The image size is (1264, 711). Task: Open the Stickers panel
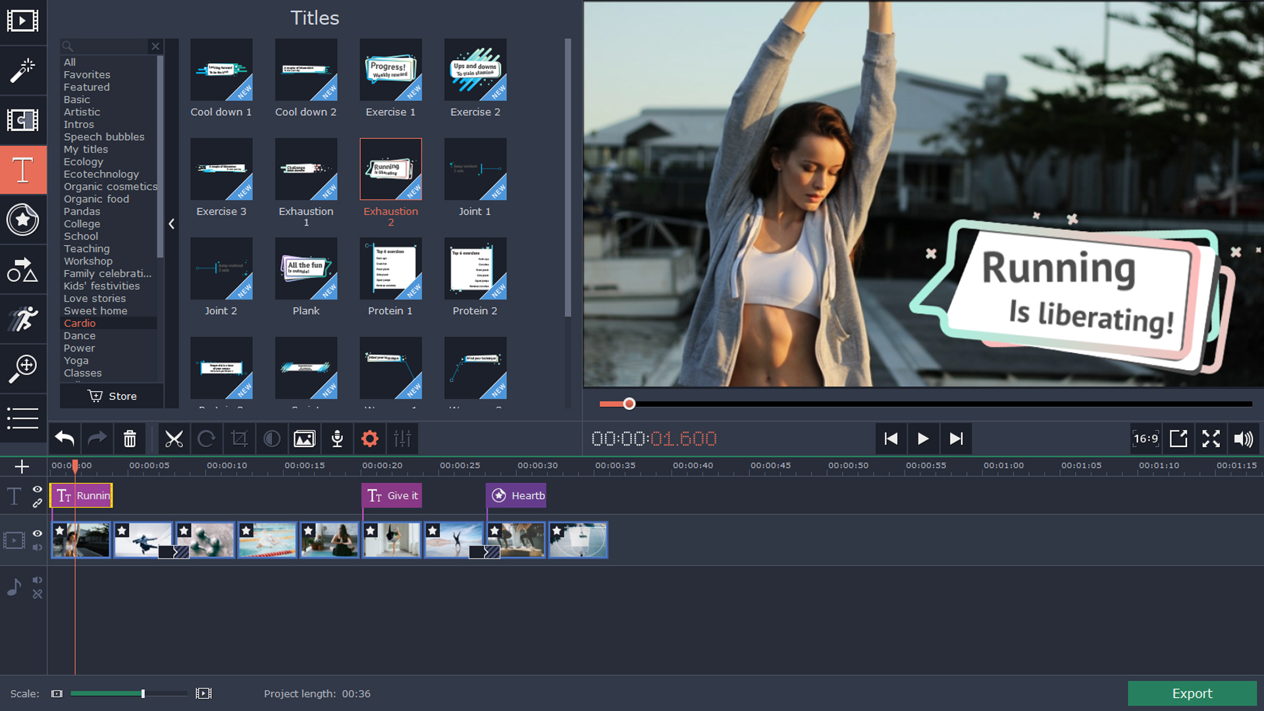click(x=23, y=220)
